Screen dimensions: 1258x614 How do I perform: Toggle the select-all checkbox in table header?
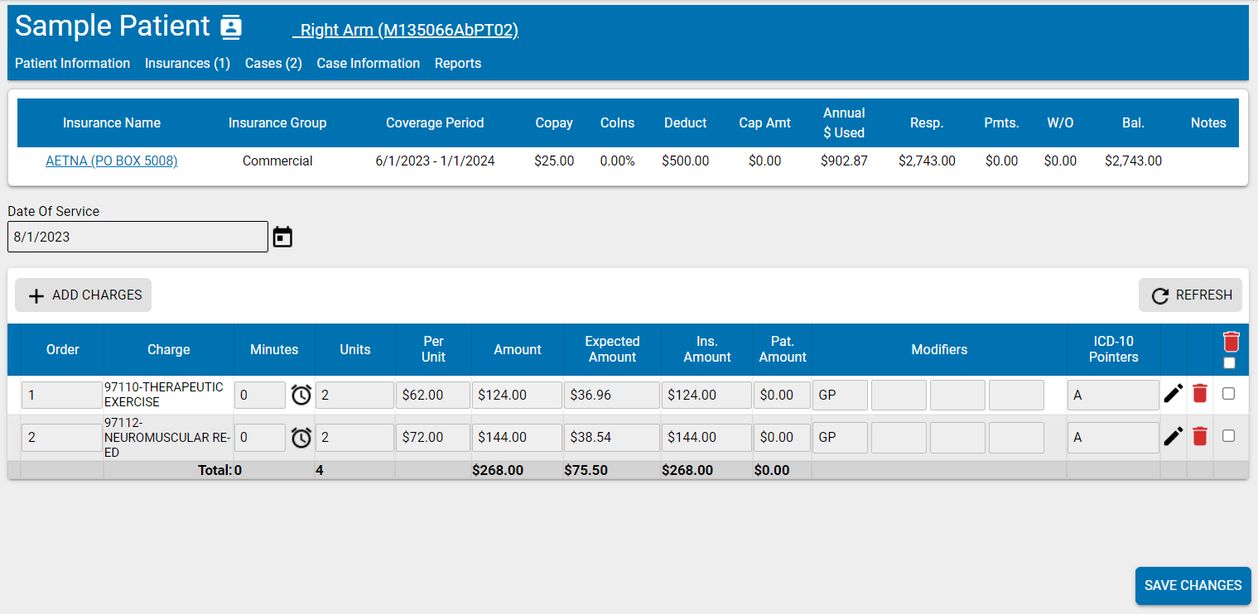(1229, 362)
